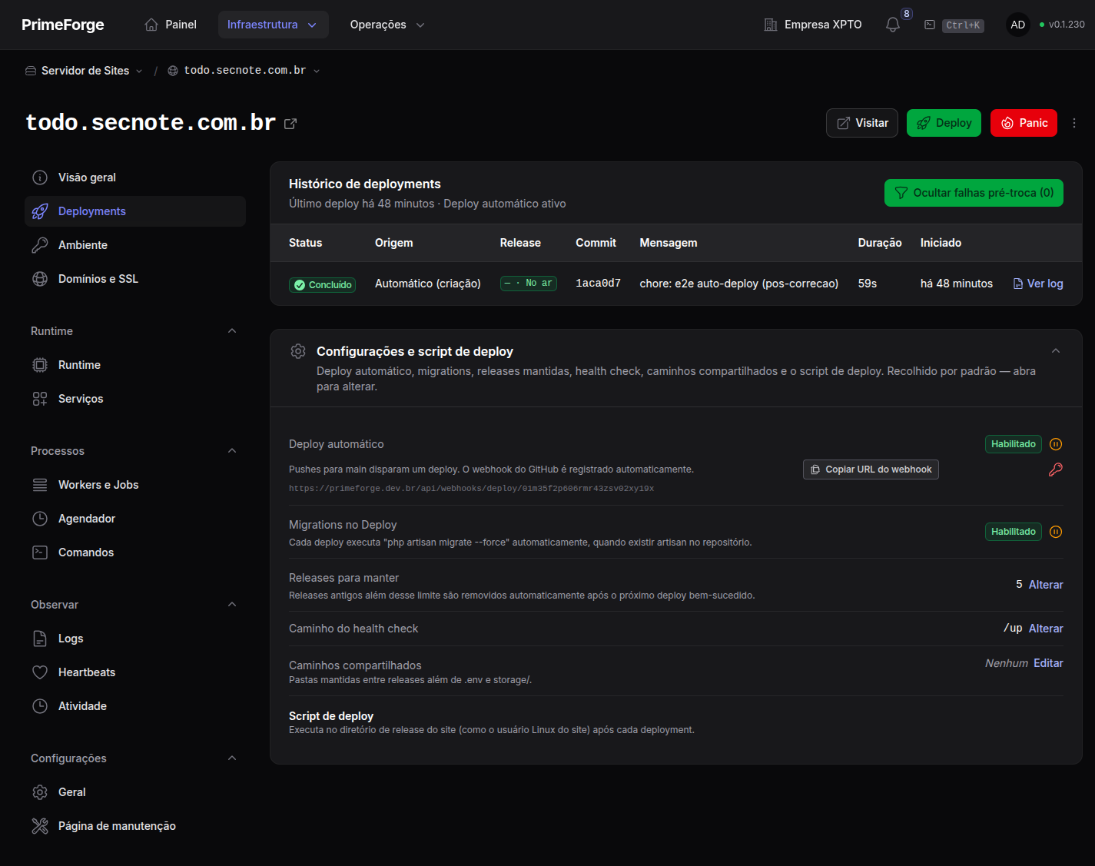
Task: Click the Habilitado badge for Deploy automático
Action: 1013,444
